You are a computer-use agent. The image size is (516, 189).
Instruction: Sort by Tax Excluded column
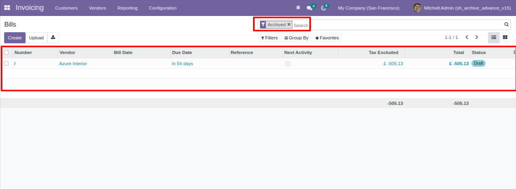[371, 52]
